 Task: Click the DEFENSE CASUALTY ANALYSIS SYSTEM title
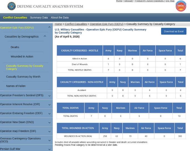[50, 6]
